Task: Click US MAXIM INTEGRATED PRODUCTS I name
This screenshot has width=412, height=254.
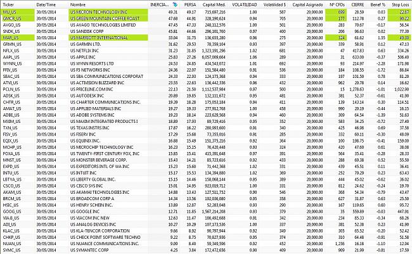Action: coord(104,122)
